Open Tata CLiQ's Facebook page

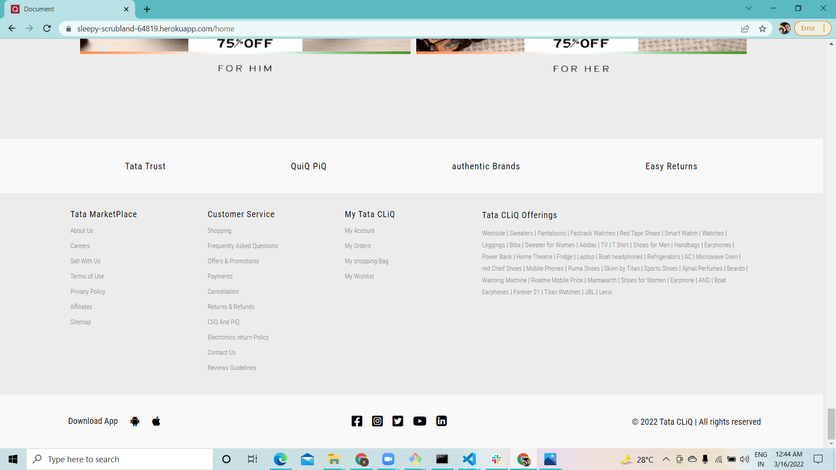click(357, 421)
